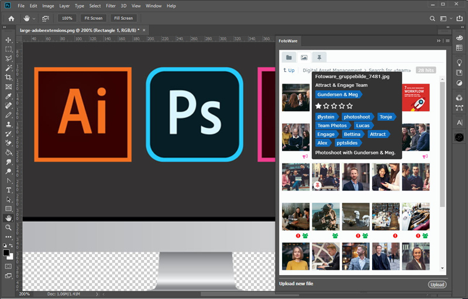468x299 pixels.
Task: Select the Healing Brush tool
Action: coord(8,106)
